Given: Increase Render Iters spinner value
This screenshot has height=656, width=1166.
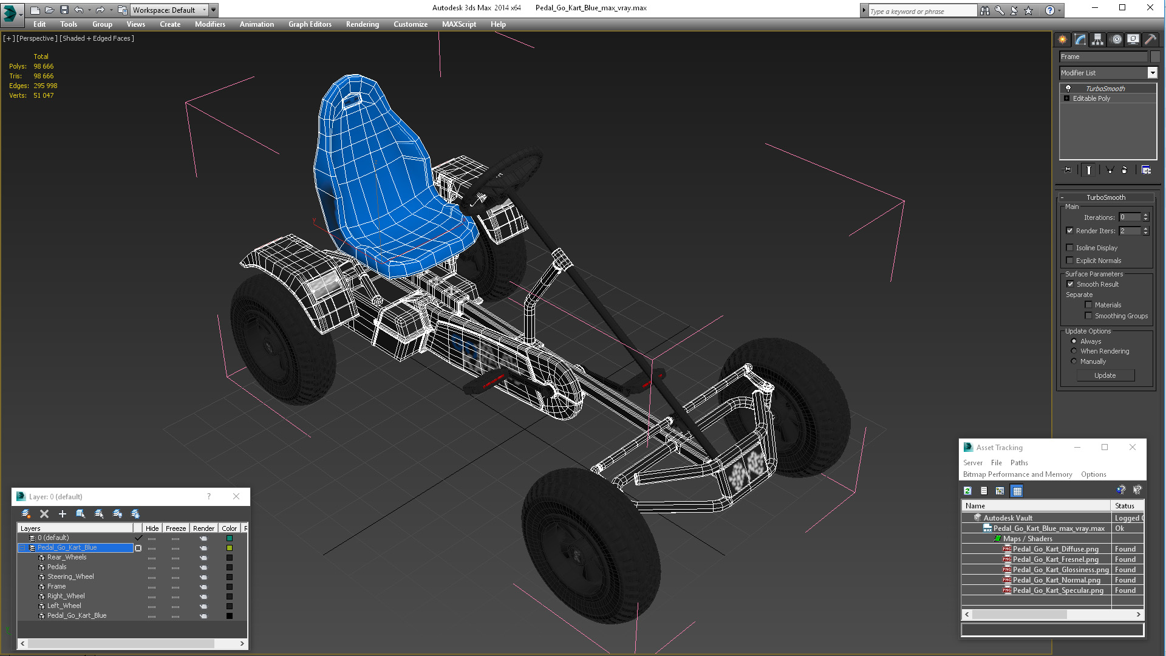Looking at the screenshot, I should tap(1146, 228).
